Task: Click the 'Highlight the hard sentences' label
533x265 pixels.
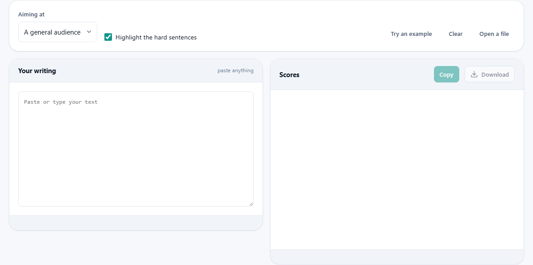Action: click(156, 38)
